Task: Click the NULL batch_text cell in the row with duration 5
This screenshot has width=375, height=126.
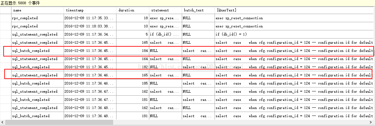Action: pos(187,35)
